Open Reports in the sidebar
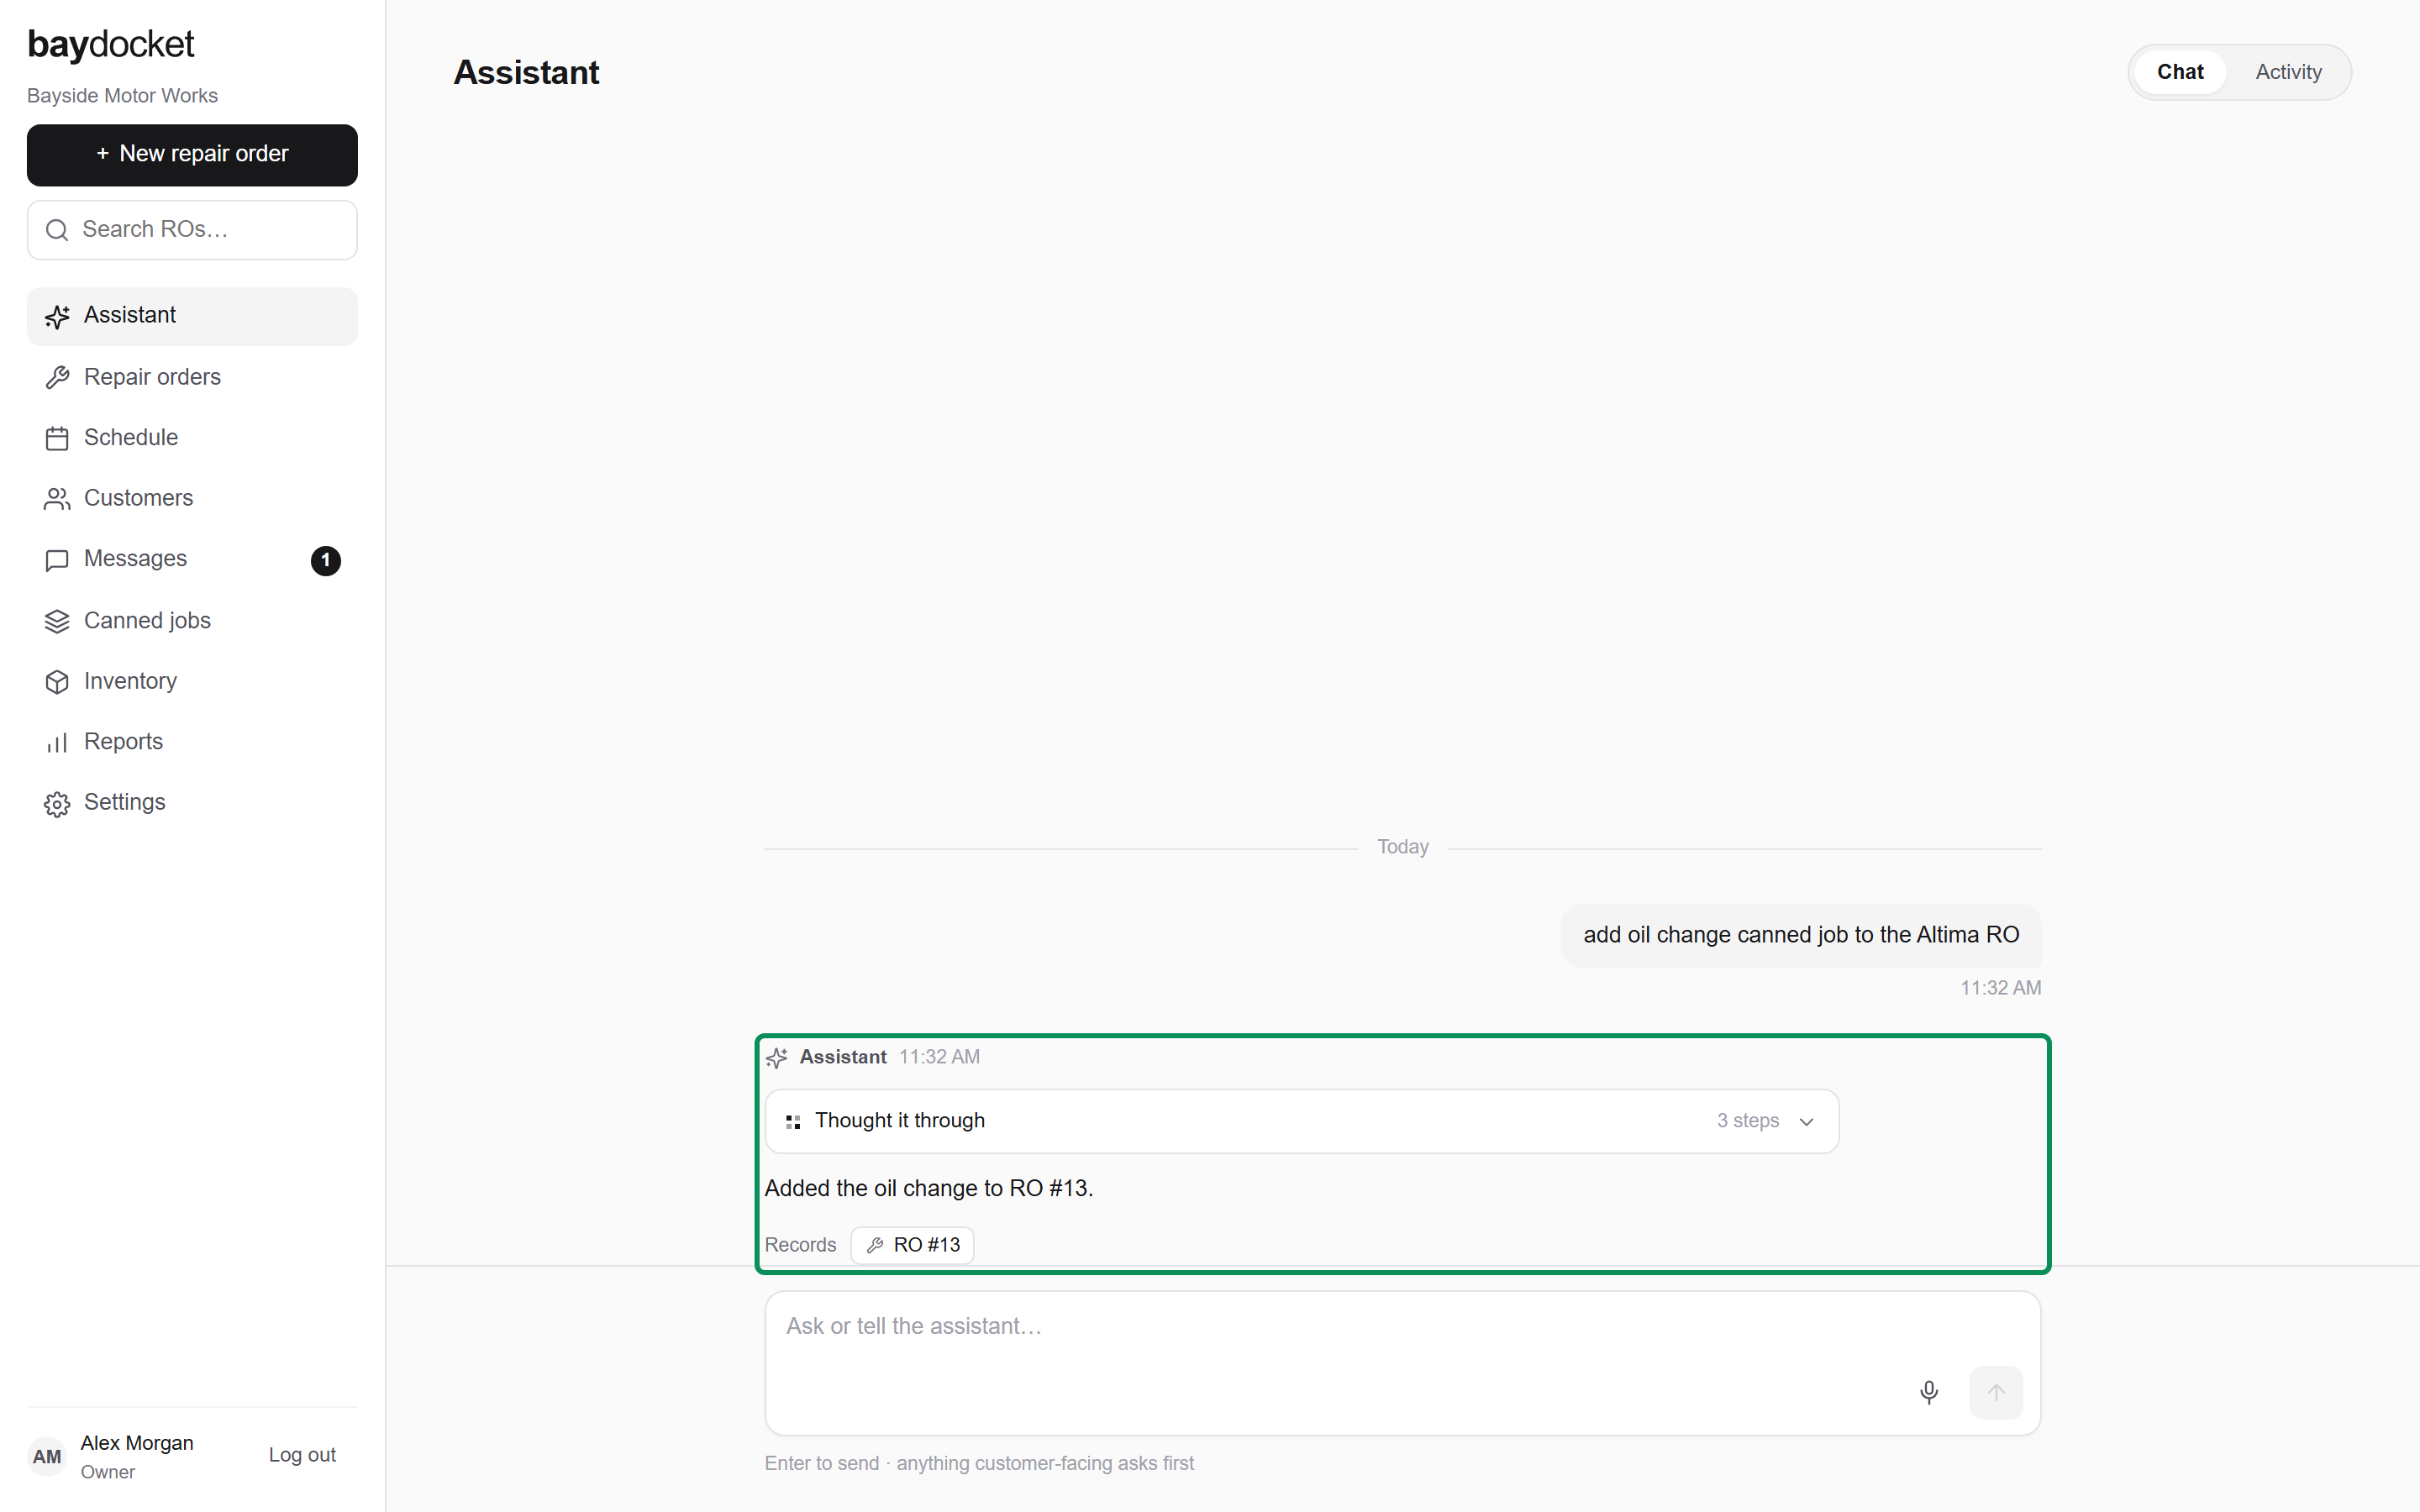2420x1512 pixels. click(x=192, y=743)
